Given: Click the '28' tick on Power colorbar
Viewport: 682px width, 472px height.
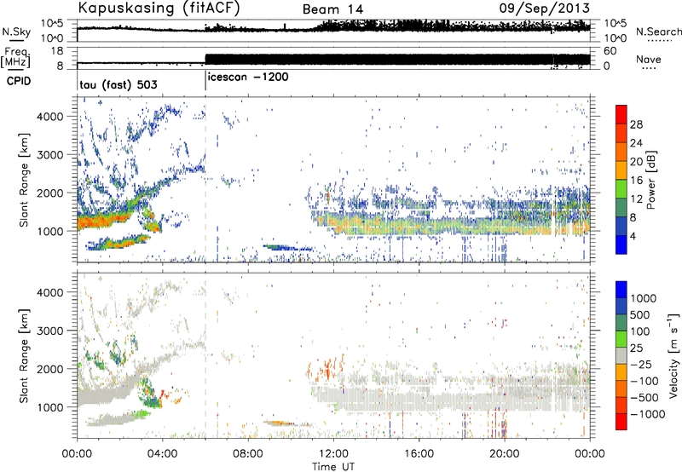Looking at the screenshot, I should [x=636, y=124].
